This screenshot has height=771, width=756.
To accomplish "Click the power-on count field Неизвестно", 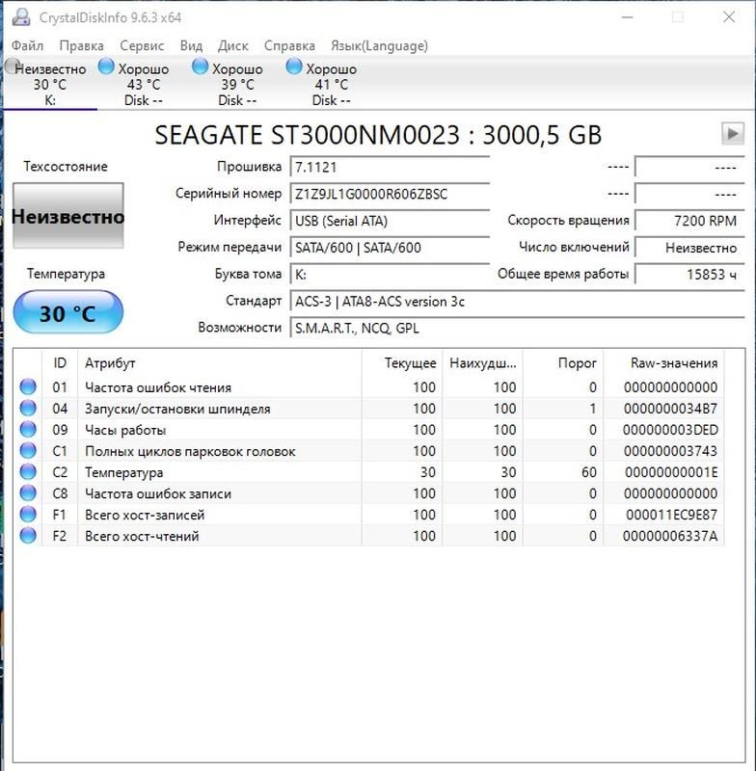I will 689,248.
